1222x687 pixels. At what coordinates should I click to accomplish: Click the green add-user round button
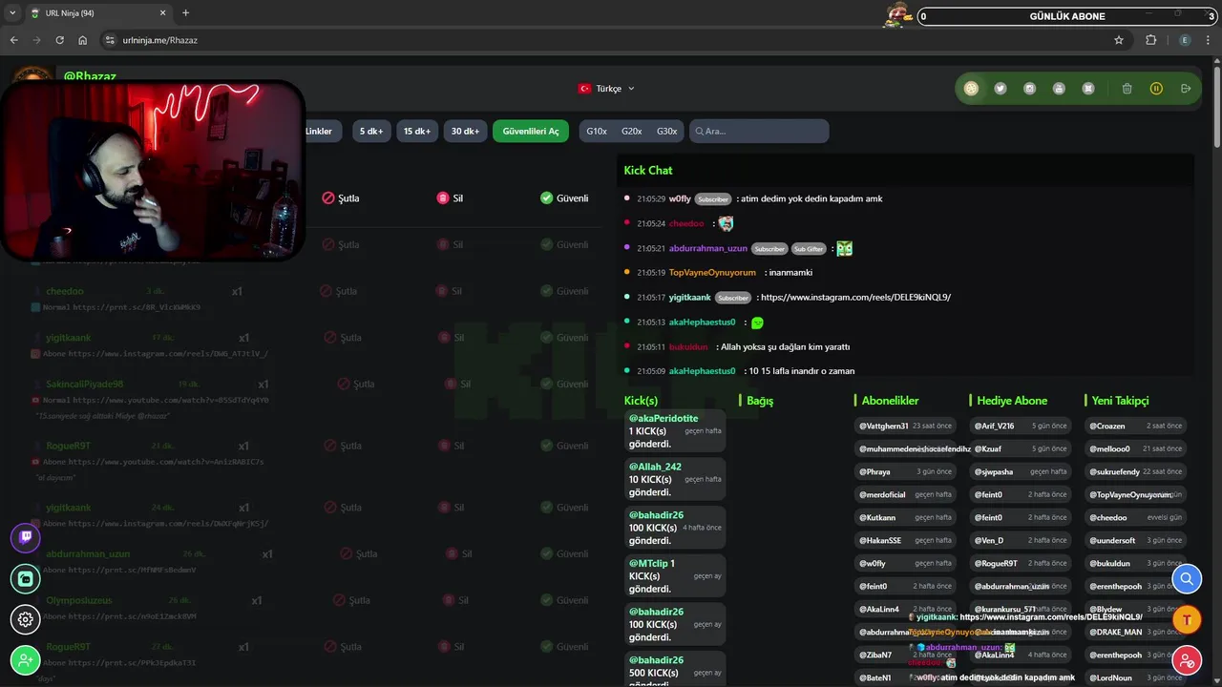pyautogui.click(x=26, y=660)
